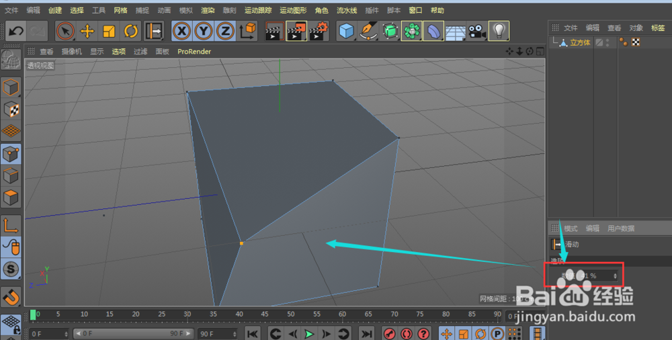This screenshot has width=672, height=340.
Task: Open the spline Pen tool menu
Action: (x=368, y=31)
